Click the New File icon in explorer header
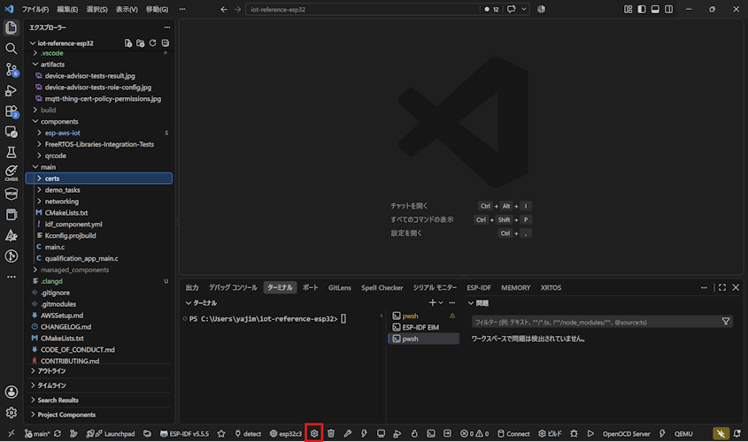748x442 pixels. coord(127,42)
